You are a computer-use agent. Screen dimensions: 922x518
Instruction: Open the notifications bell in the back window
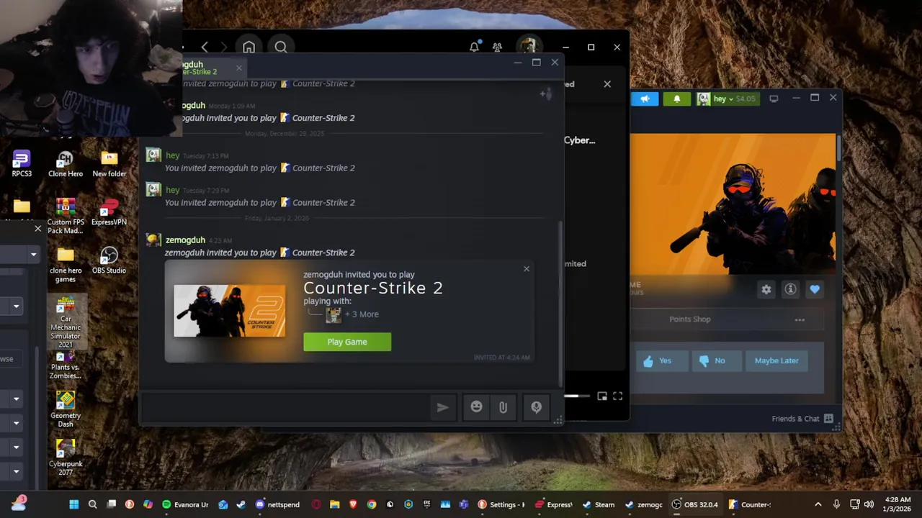pos(474,47)
